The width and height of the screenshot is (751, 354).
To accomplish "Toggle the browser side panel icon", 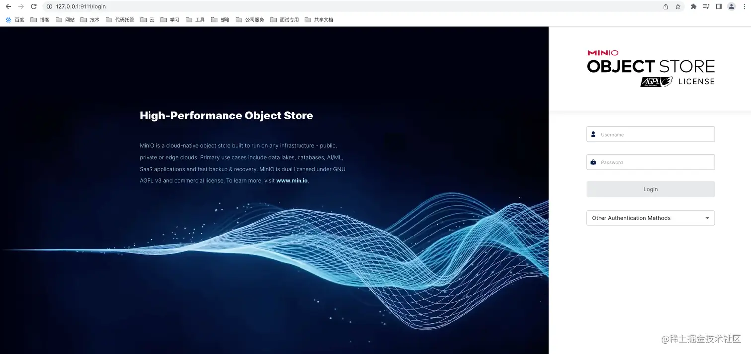I will (x=719, y=7).
